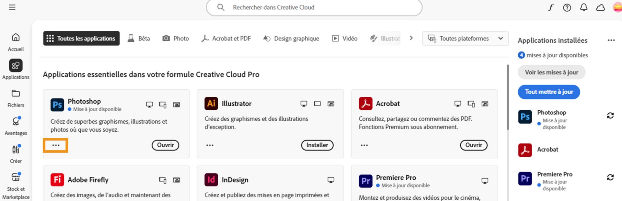Open Photoshop card more options menu
Screen dimensions: 622x201
[56, 145]
